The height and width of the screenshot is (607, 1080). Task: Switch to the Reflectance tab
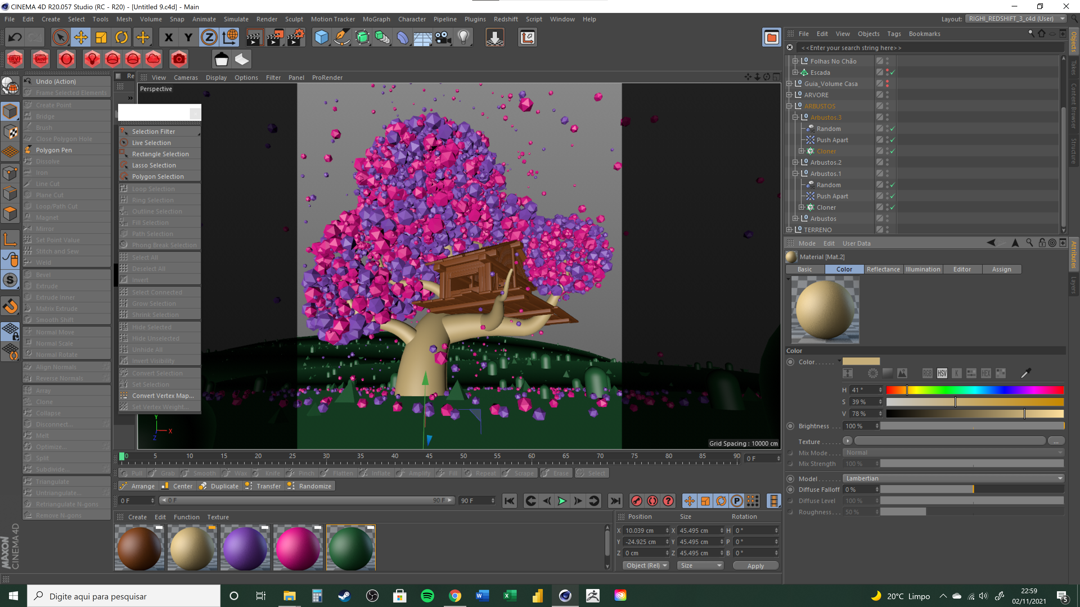(x=883, y=269)
